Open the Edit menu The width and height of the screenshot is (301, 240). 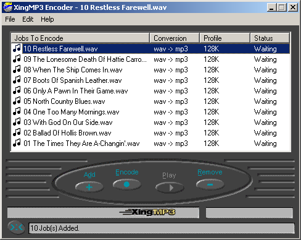point(28,19)
